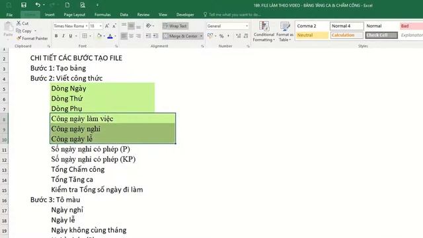Apply the Comma 2 cell style
This screenshot has width=423, height=238.
pos(312,26)
